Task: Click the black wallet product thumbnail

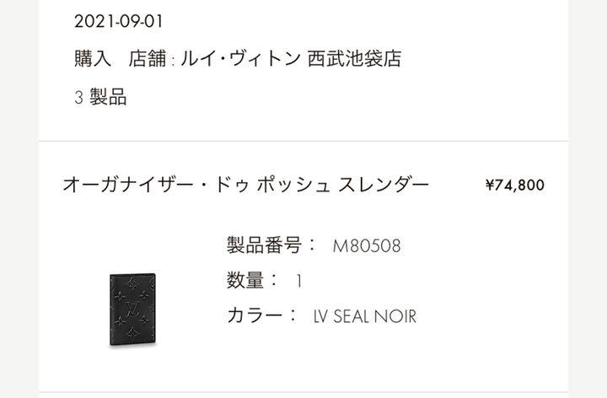Action: tap(133, 309)
